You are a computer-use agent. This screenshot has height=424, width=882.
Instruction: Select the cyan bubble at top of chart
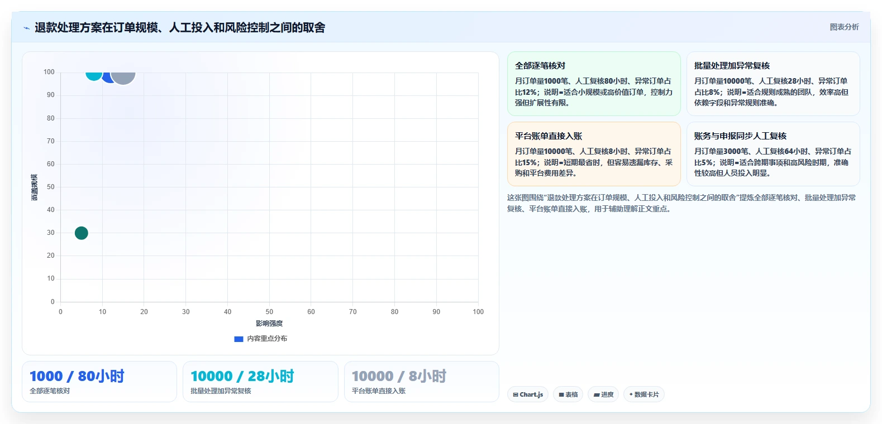tap(94, 75)
